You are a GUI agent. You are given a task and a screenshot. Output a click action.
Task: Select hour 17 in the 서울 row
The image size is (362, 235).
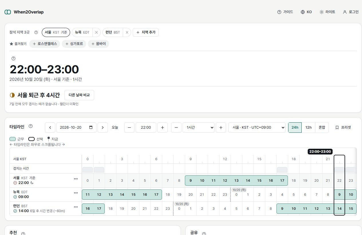(x=282, y=181)
